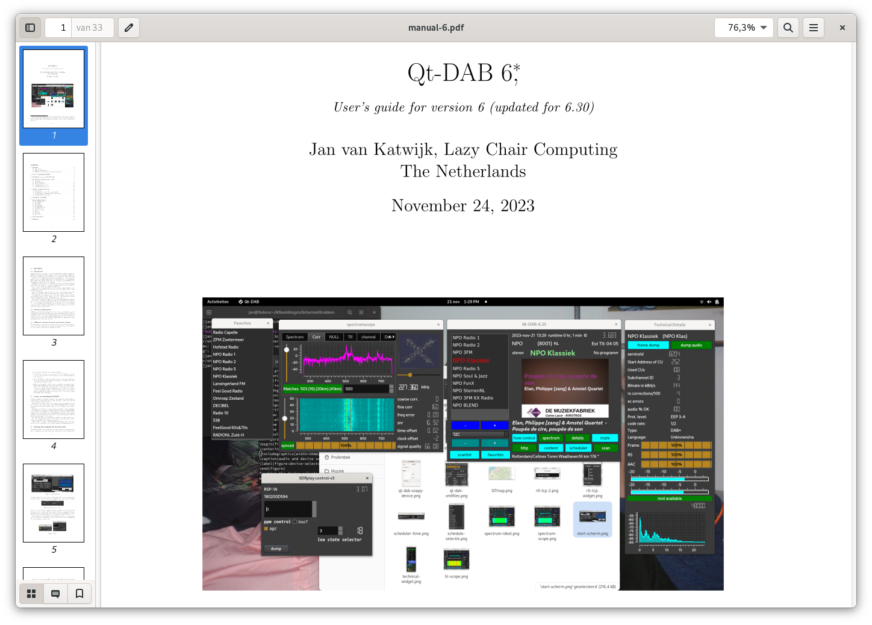
Task: Jump to the page 2 thumbnail
Action: tap(54, 192)
